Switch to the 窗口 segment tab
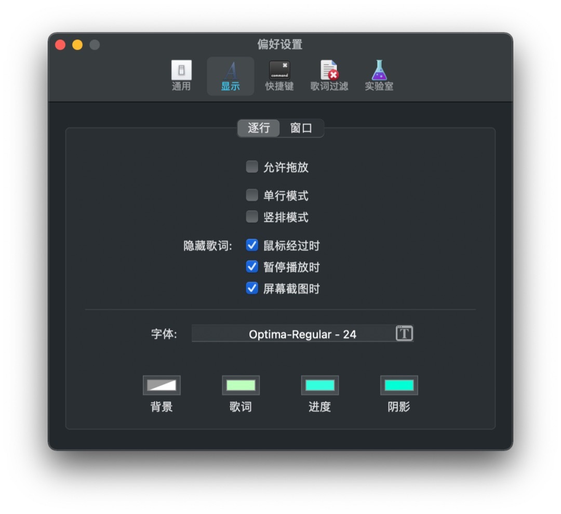 (x=301, y=128)
